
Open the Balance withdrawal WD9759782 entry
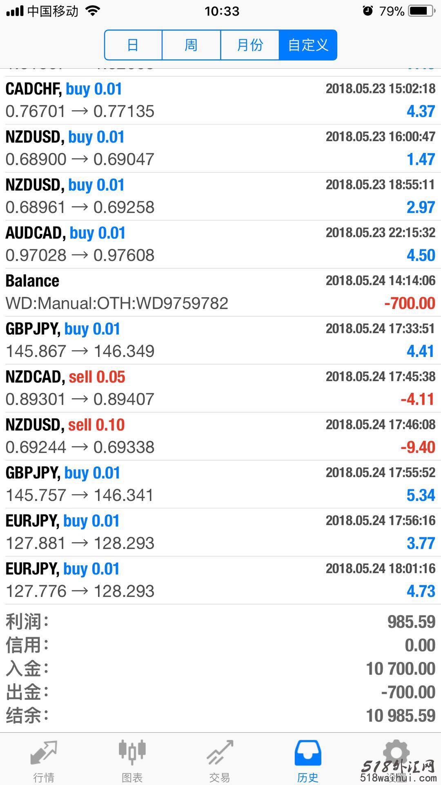(x=220, y=292)
